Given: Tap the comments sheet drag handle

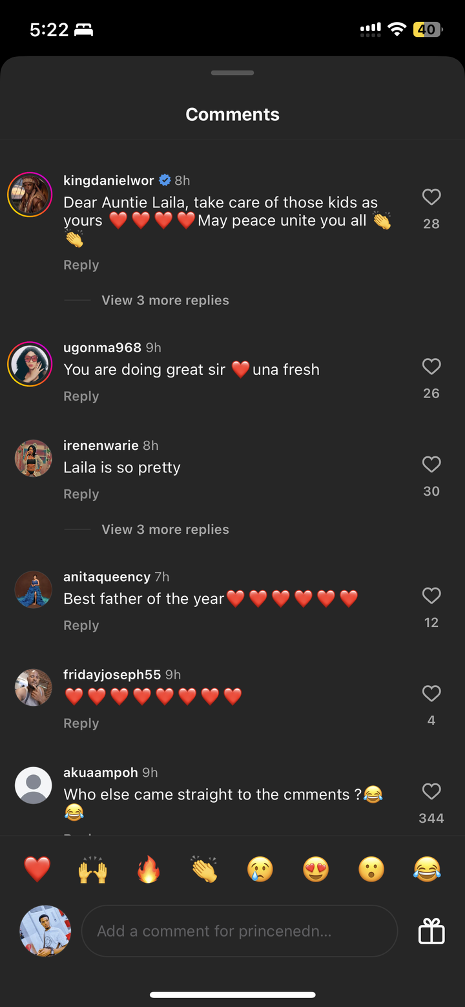Looking at the screenshot, I should pos(232,73).
